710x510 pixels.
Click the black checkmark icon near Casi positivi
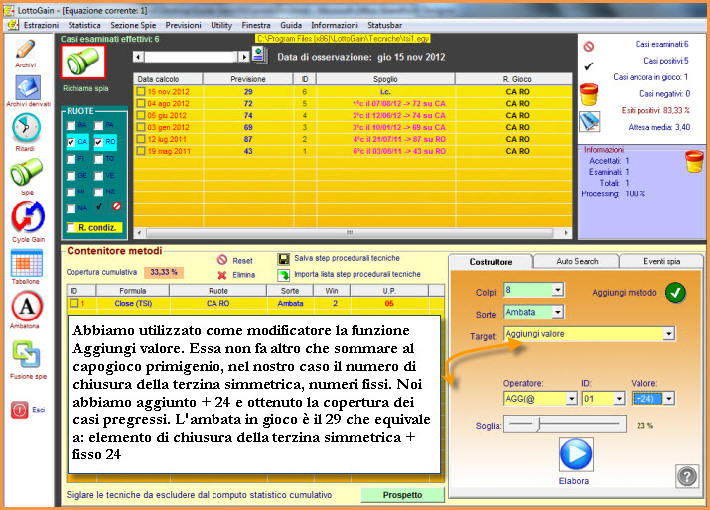click(x=588, y=66)
